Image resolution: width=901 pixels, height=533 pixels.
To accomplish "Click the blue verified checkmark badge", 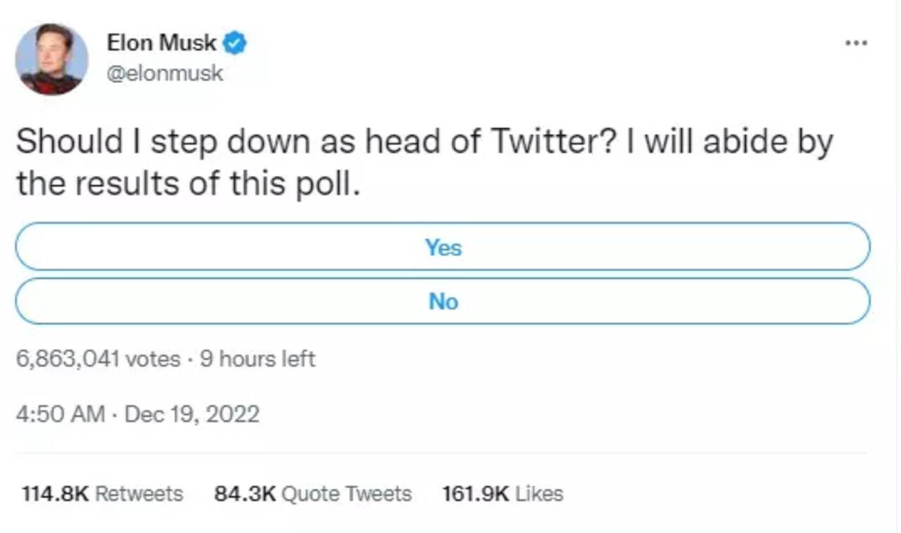I will coord(234,44).
